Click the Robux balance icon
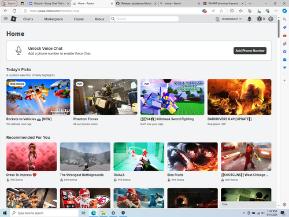 pyautogui.click(x=260, y=19)
